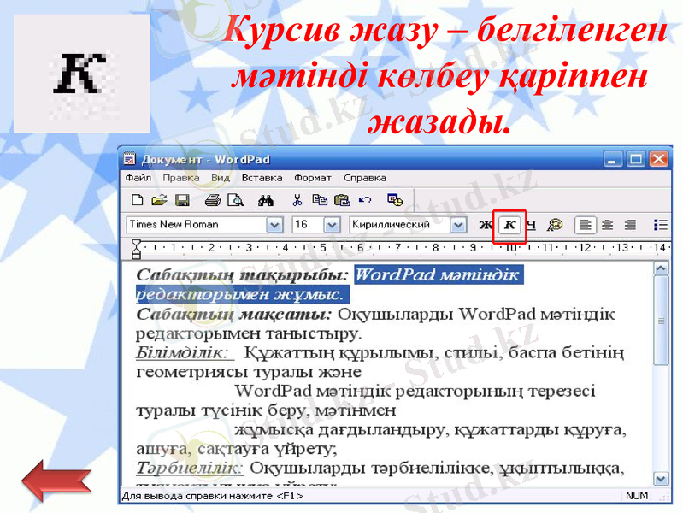Click the text "Сабақтың мақсаты:"
This screenshot has width=683, height=513.
234,314
